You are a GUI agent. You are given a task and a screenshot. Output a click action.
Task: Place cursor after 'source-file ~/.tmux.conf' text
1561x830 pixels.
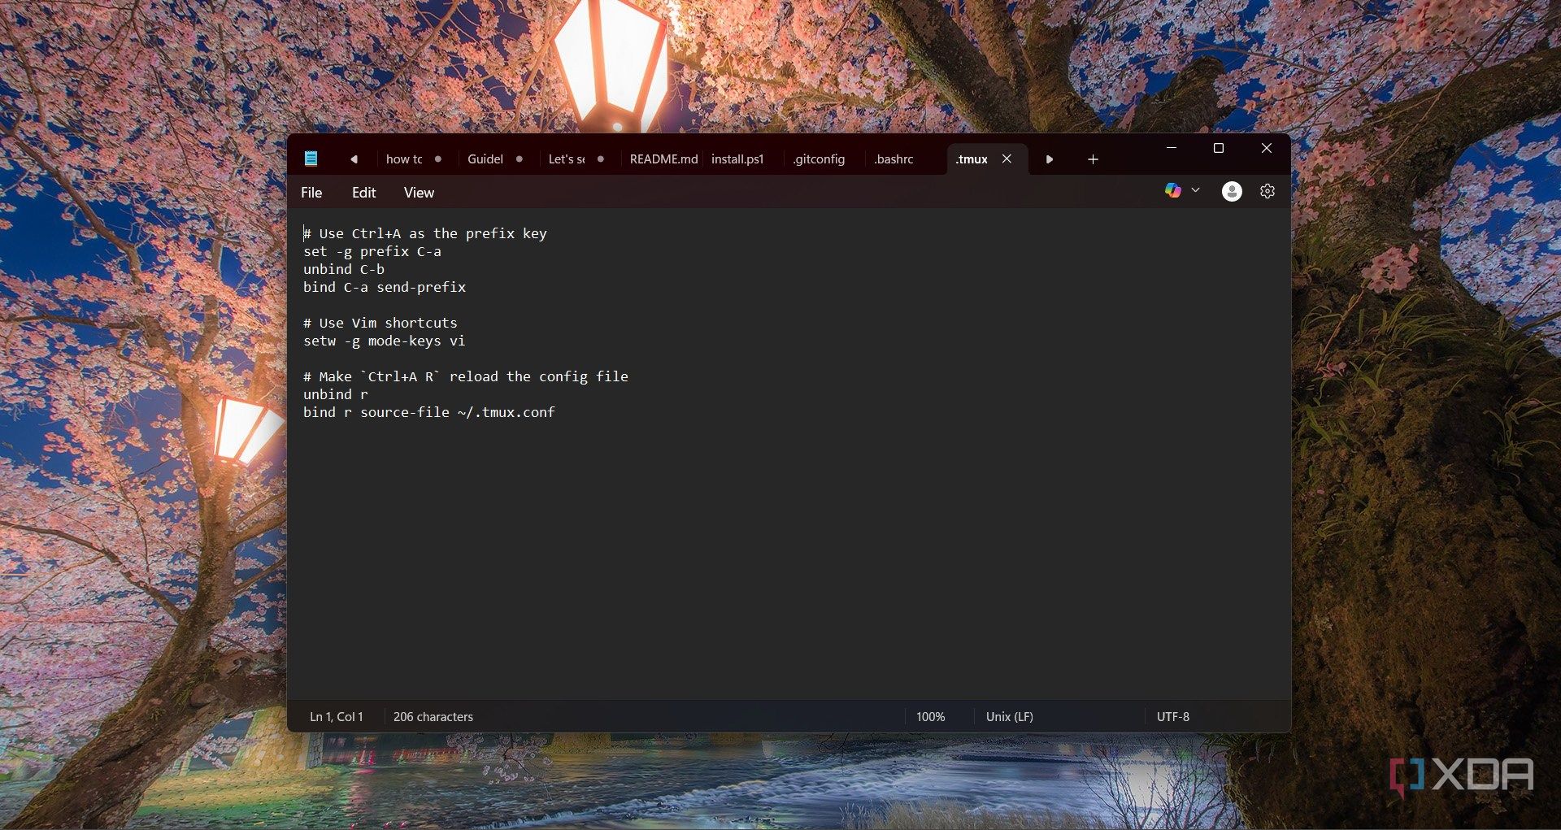click(x=556, y=412)
